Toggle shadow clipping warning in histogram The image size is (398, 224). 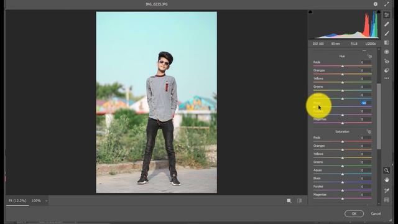click(x=310, y=12)
